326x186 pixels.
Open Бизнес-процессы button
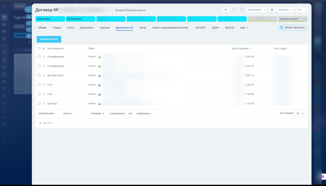click(x=293, y=28)
